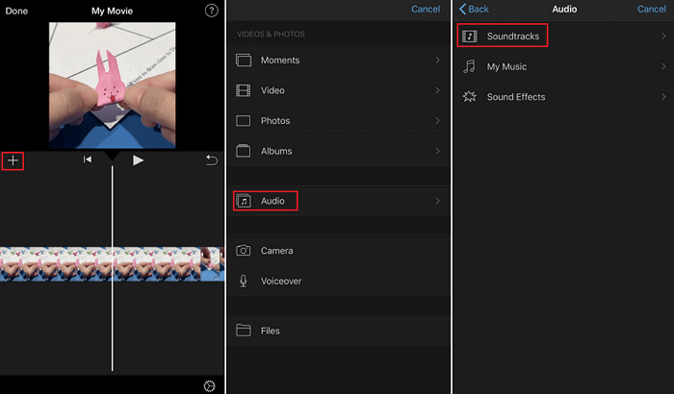Open the Video media category
Screen dimensions: 674x394
pyautogui.click(x=273, y=91)
